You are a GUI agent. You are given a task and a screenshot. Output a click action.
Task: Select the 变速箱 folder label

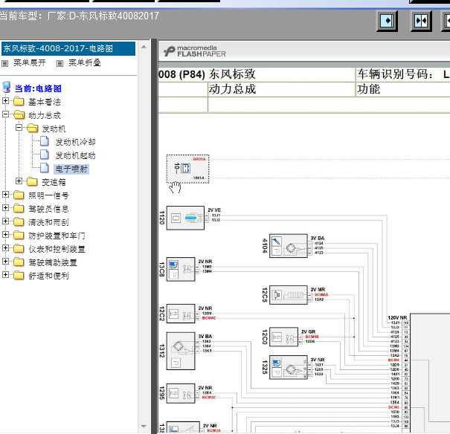[x=54, y=182]
